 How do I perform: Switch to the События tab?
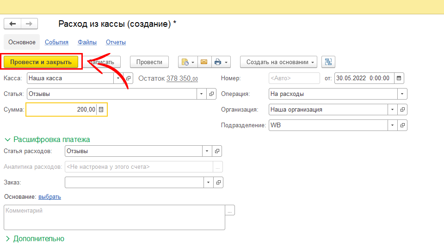tap(56, 42)
